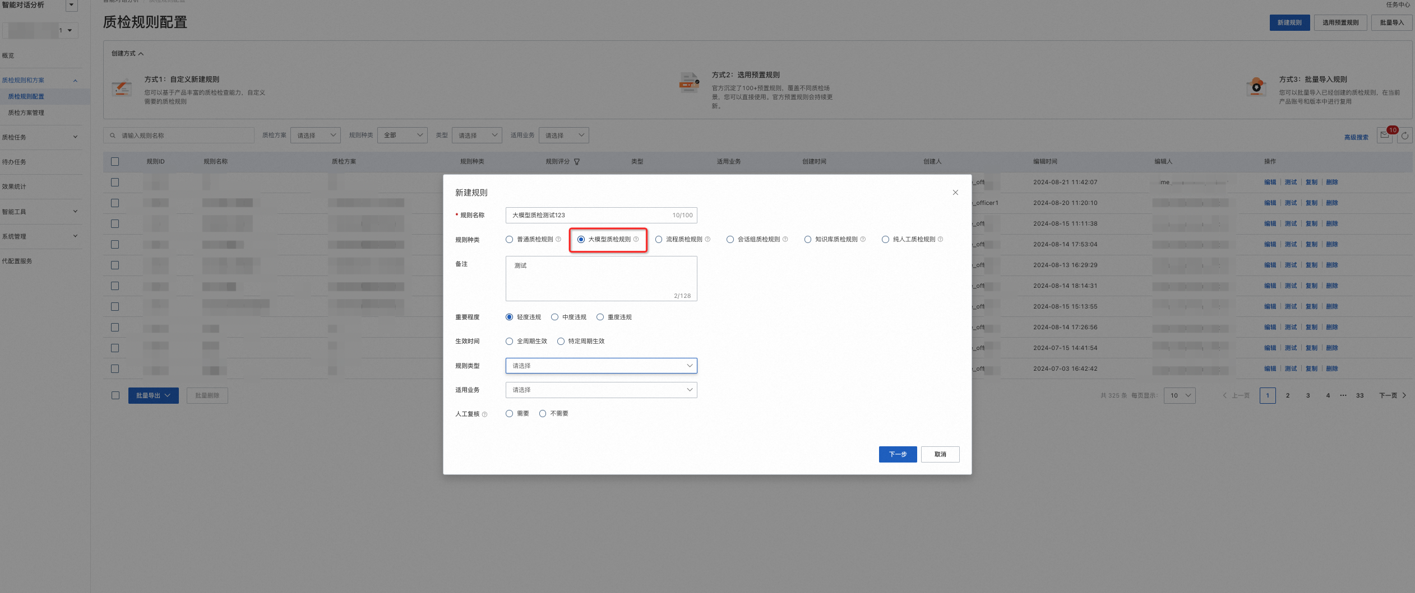Click the help icon next to 知识库质检规则
Screen dimensions: 1415x593
(x=863, y=239)
